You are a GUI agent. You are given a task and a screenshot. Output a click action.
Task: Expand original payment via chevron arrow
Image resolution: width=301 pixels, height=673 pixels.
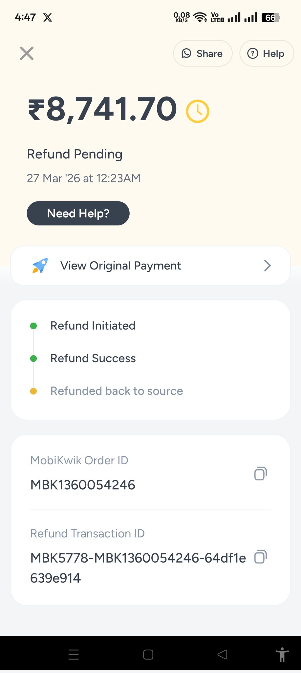(267, 266)
